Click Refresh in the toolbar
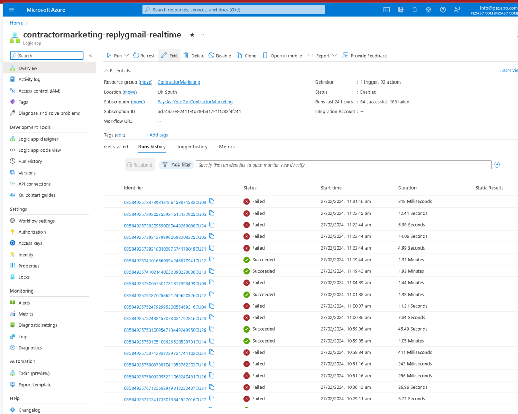The height and width of the screenshot is (414, 518). (144, 56)
